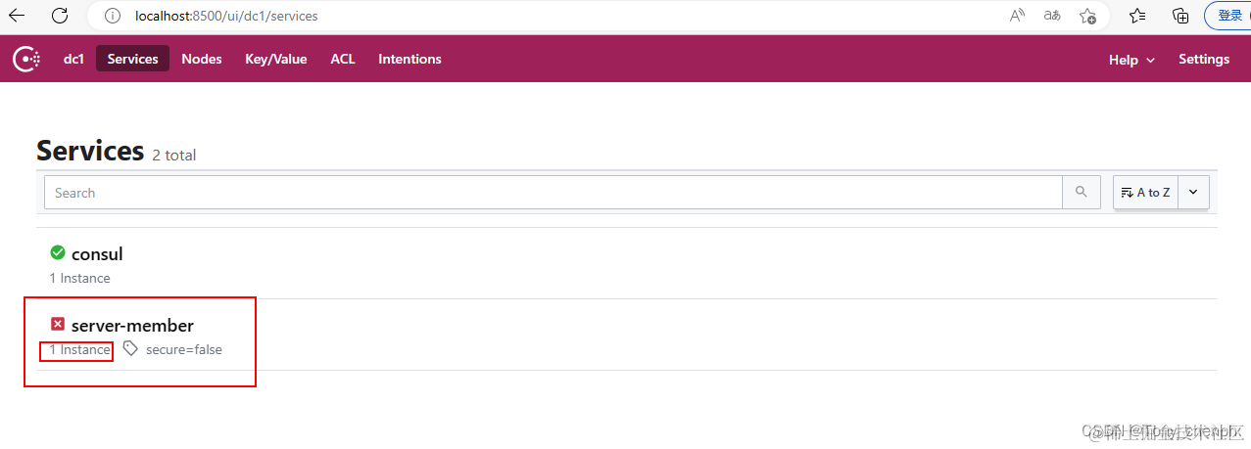The height and width of the screenshot is (449, 1251).
Task: Reload the page with refresh icon
Action: [60, 16]
